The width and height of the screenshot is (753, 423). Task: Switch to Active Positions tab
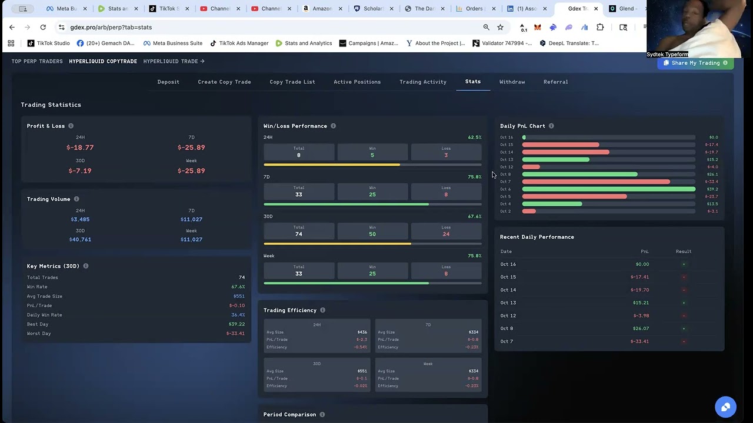pyautogui.click(x=357, y=82)
